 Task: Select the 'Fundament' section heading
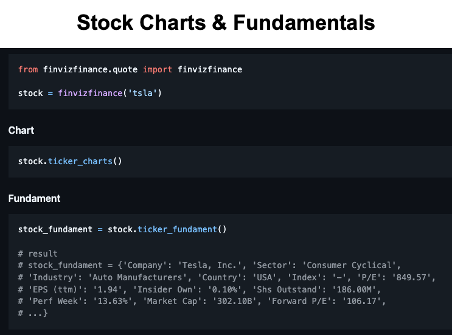[x=34, y=198]
